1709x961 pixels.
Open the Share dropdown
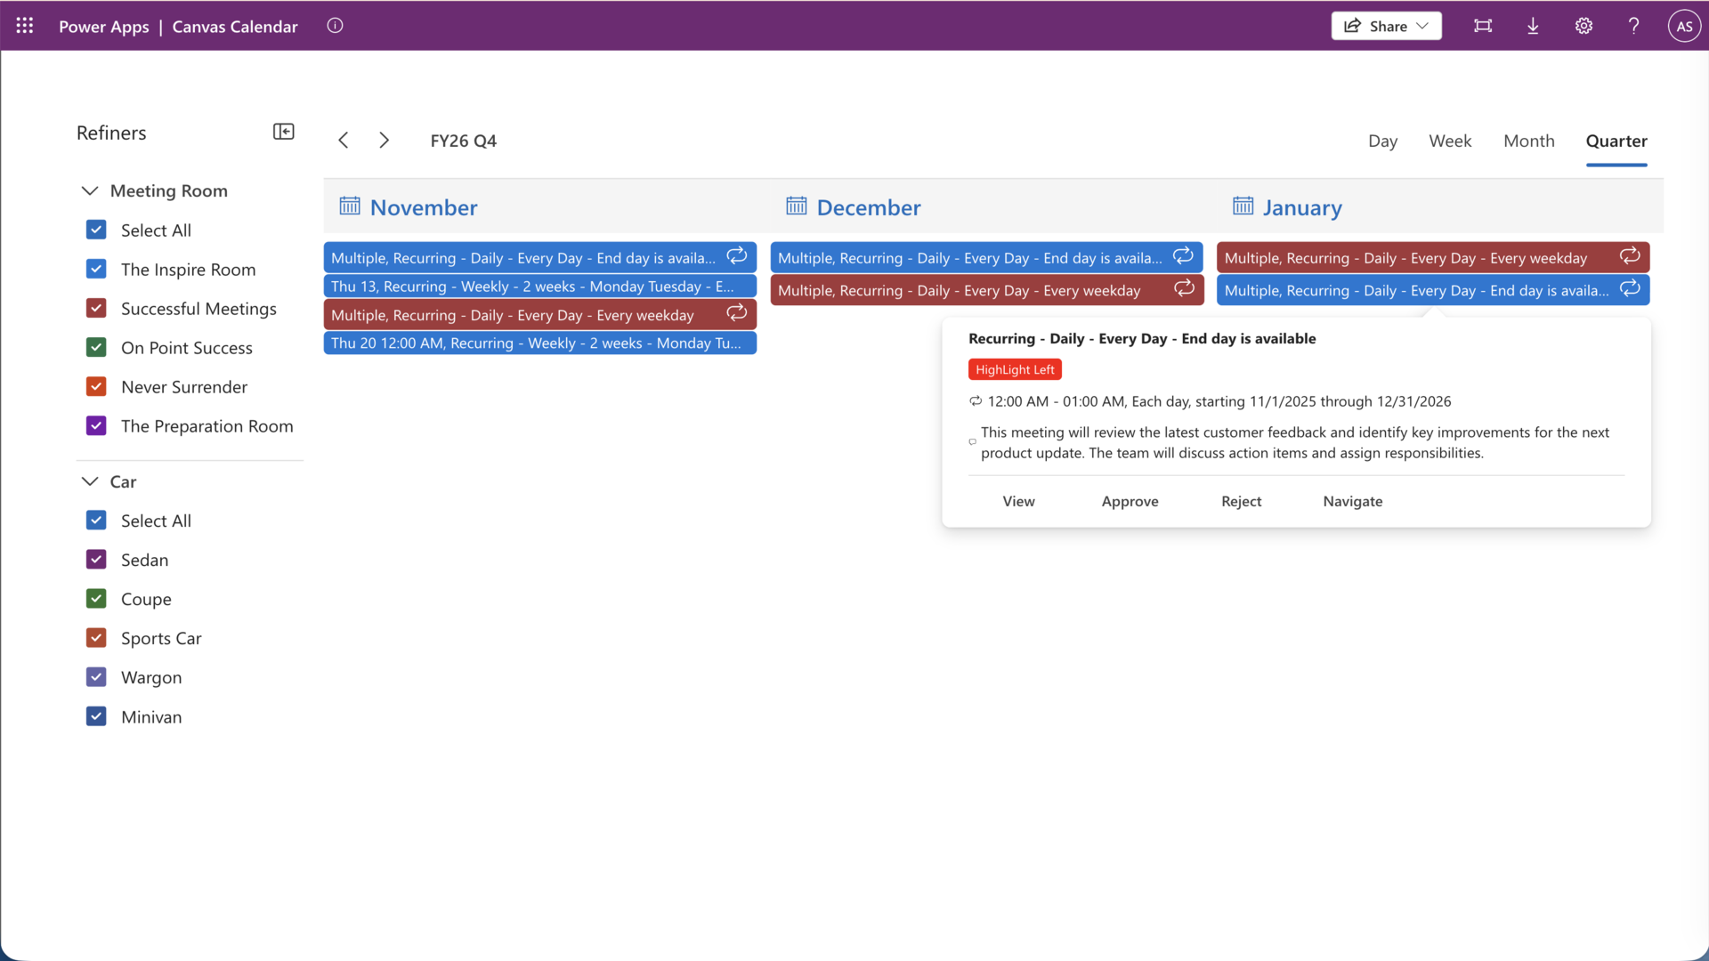pos(1386,26)
